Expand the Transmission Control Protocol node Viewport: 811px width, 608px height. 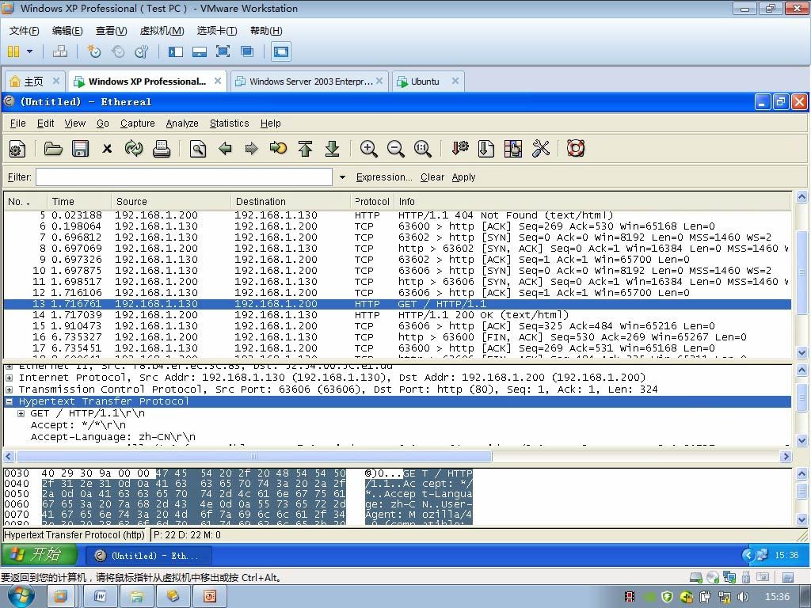(10, 389)
